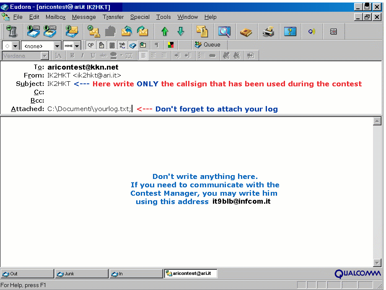Open the Special menu
The image size is (386, 290).
coord(140,17)
